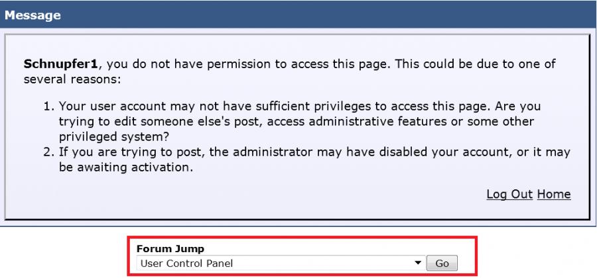Select the 'User Control Panel' dropdown text

[185, 263]
